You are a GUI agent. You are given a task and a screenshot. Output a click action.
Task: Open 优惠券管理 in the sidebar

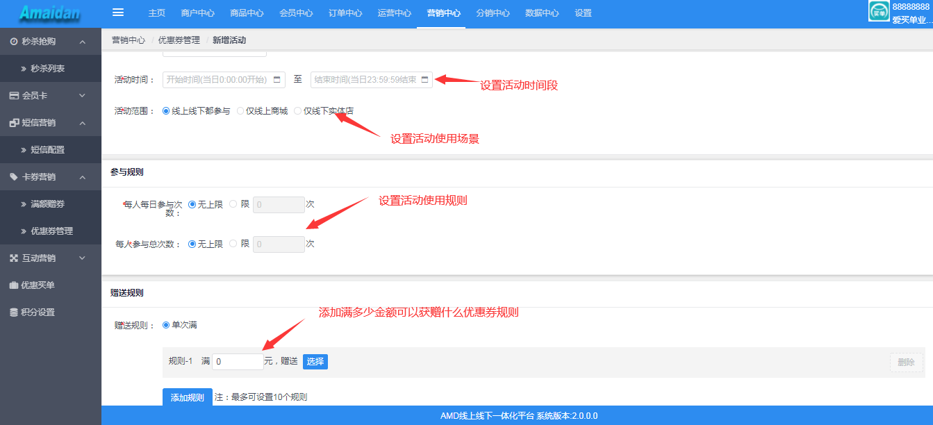coord(51,231)
